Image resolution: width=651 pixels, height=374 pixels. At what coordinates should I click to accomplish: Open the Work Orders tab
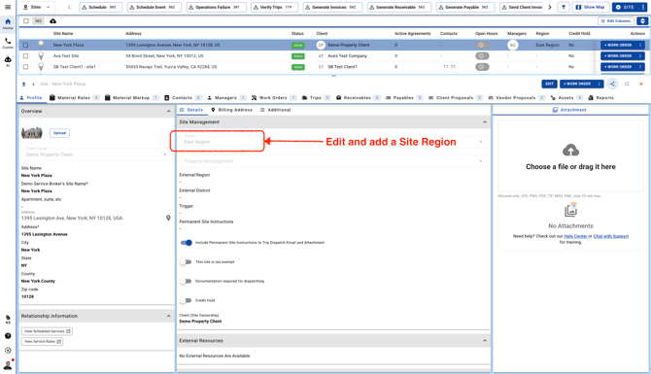274,98
